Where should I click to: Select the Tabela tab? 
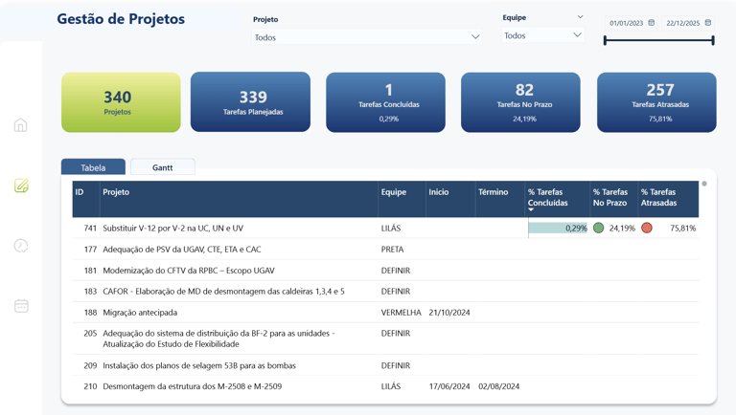93,167
